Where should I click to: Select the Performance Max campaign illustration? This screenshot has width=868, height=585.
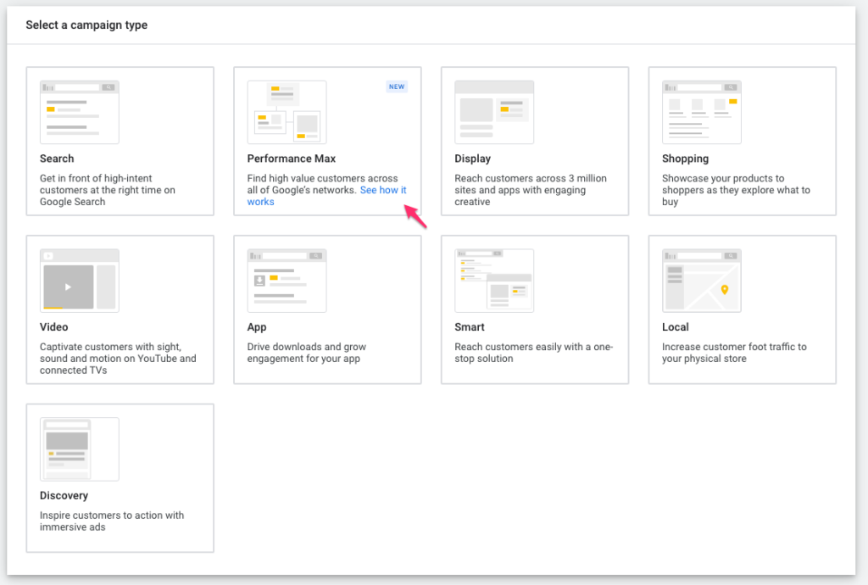287,113
